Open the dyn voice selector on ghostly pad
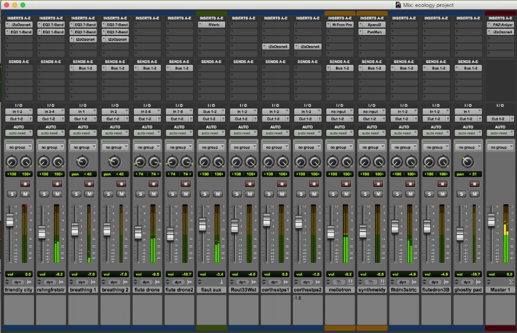Viewport: 517px width, 333px height. (467, 282)
